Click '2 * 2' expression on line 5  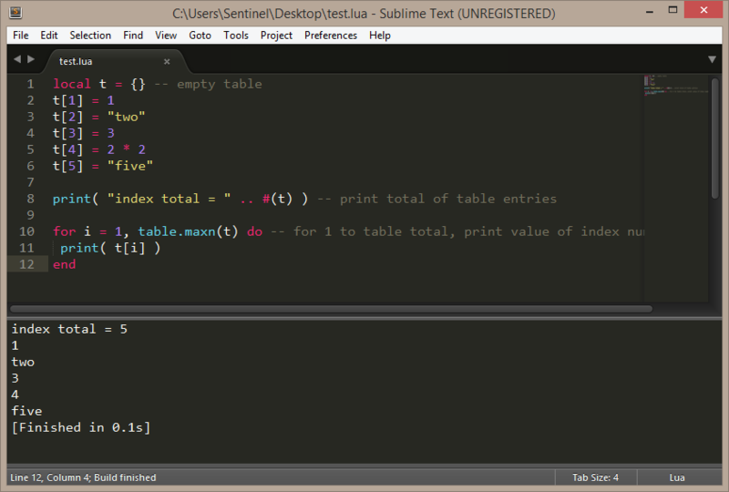click(x=126, y=149)
